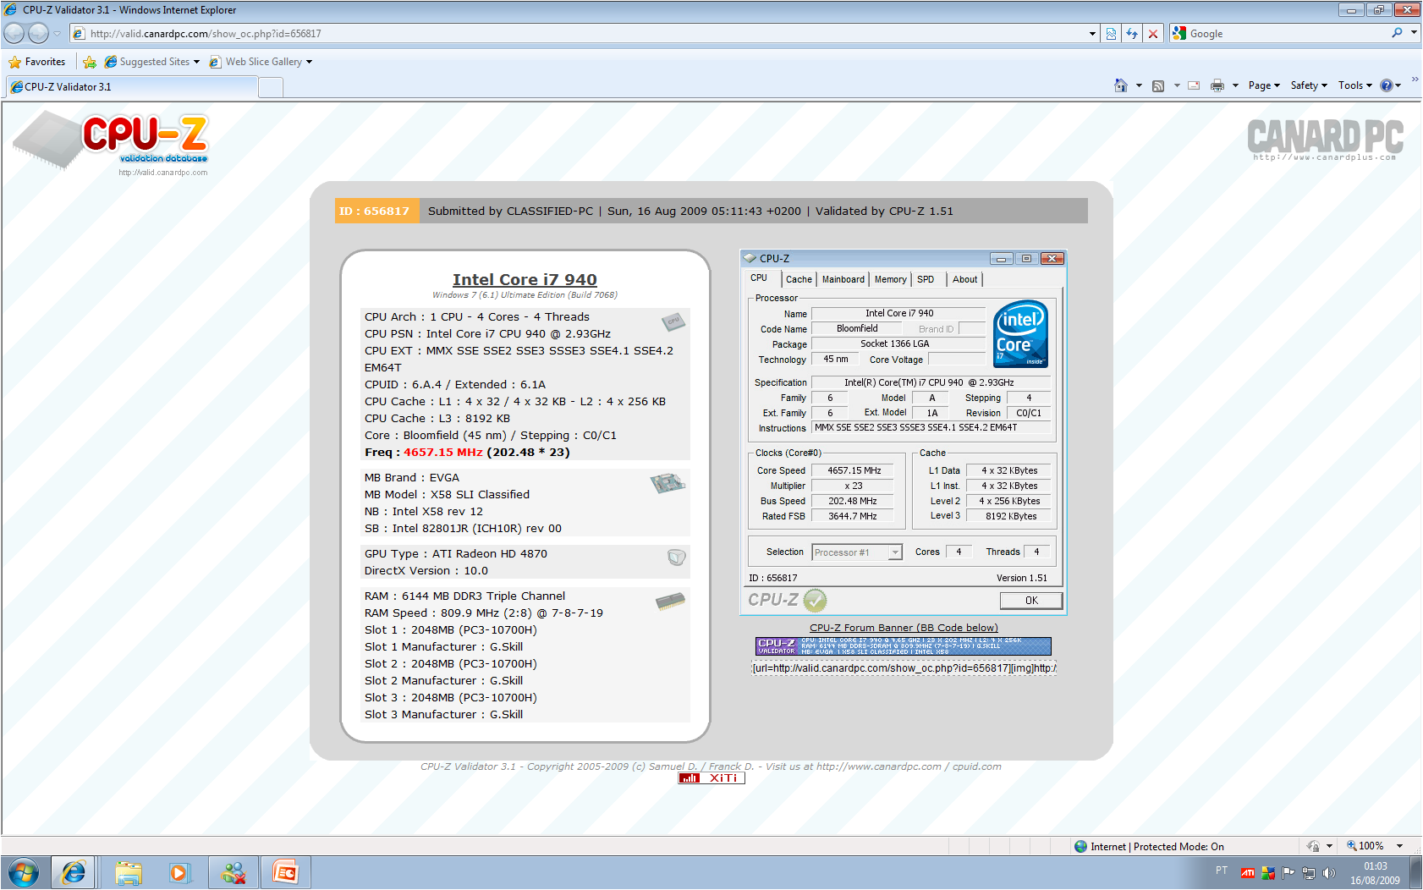Open the Tools menu
The image size is (1423, 890).
coord(1354,85)
